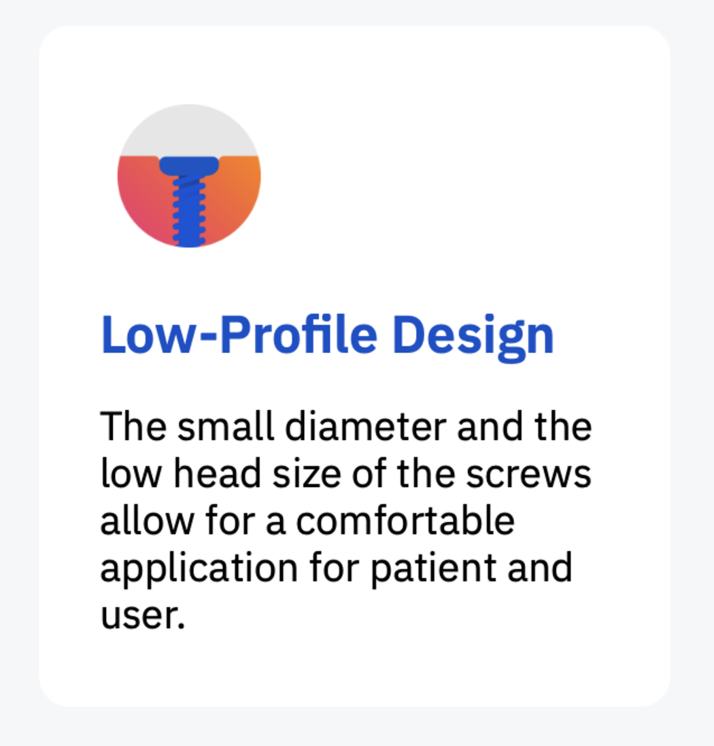This screenshot has height=746, width=714.
Task: Click the final word "user."
Action: [x=143, y=616]
